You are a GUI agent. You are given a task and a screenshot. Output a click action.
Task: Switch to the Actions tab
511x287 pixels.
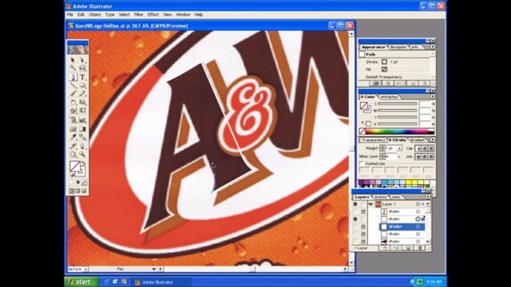click(380, 197)
